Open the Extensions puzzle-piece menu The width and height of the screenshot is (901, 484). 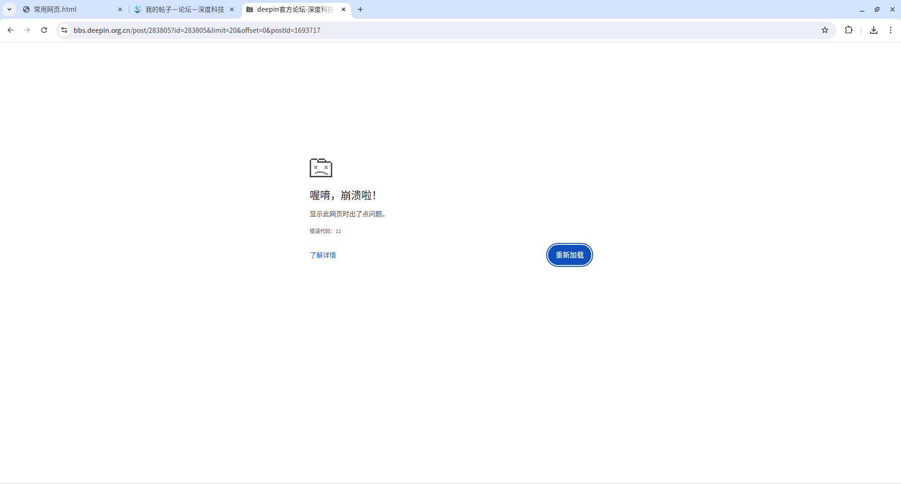(849, 30)
